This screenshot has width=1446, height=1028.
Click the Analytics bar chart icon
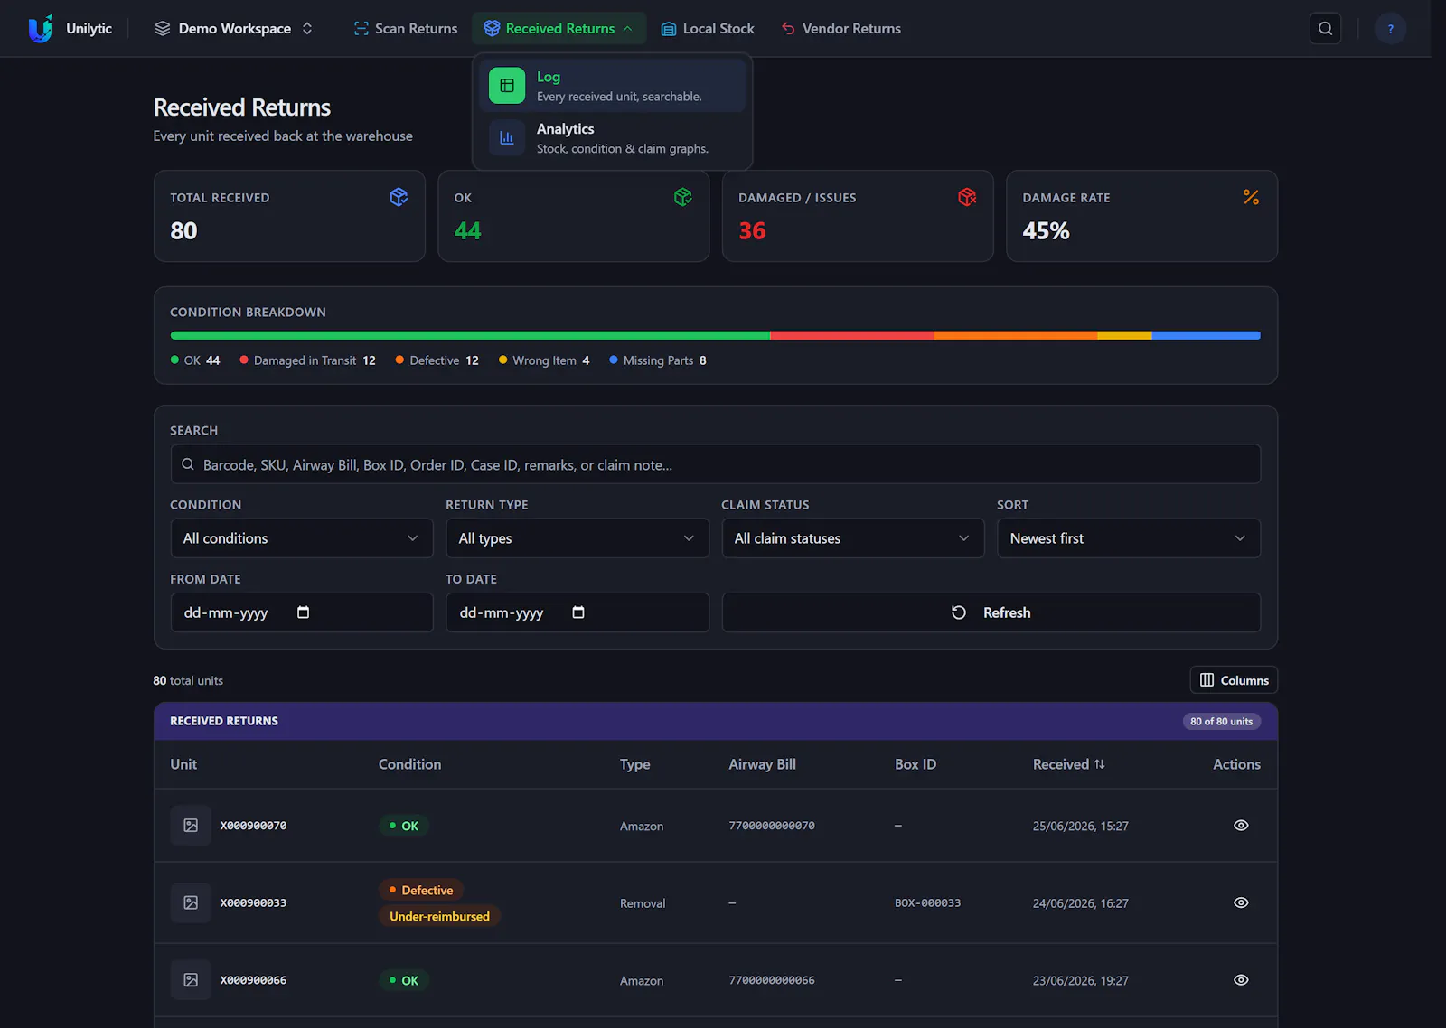pos(507,138)
